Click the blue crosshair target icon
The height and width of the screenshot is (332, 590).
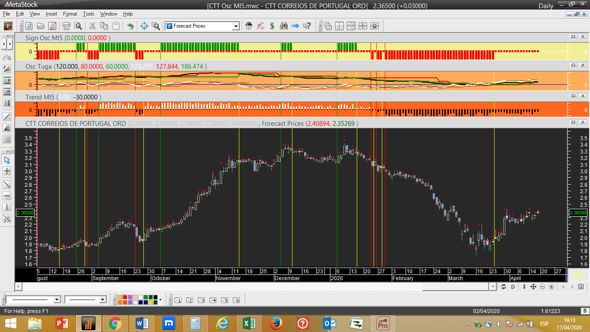coord(144,26)
